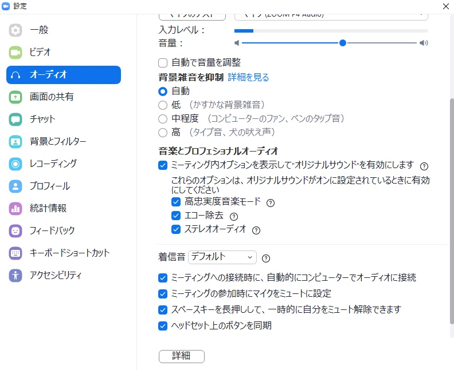Toggle mute mic when joining meeting checkbox
Image resolution: width=454 pixels, height=370 pixels.
[163, 294]
